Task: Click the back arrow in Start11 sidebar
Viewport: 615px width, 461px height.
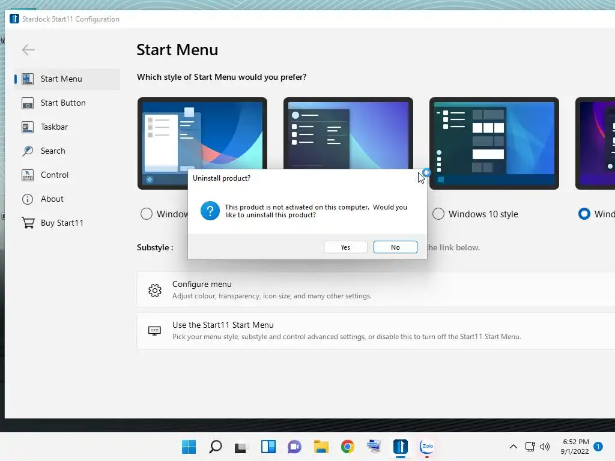Action: point(28,50)
